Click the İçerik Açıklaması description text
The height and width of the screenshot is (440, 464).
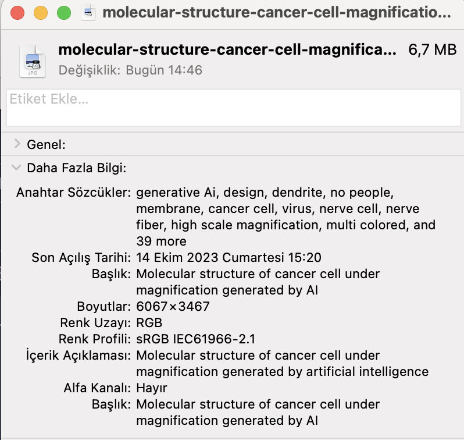pyautogui.click(x=283, y=364)
